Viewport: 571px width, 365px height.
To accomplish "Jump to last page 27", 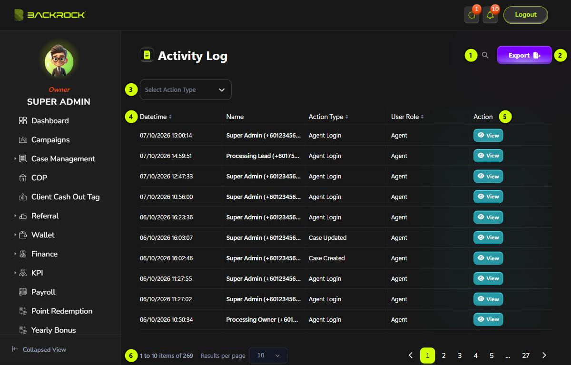I will tap(526, 355).
